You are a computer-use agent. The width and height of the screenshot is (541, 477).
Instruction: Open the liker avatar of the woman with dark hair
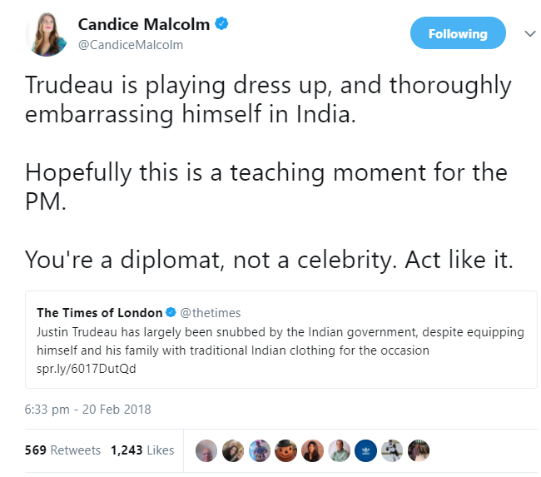(x=312, y=450)
